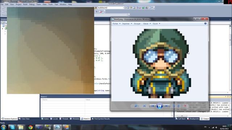Open the Team menu
The image size is (232, 130).
point(38,4)
